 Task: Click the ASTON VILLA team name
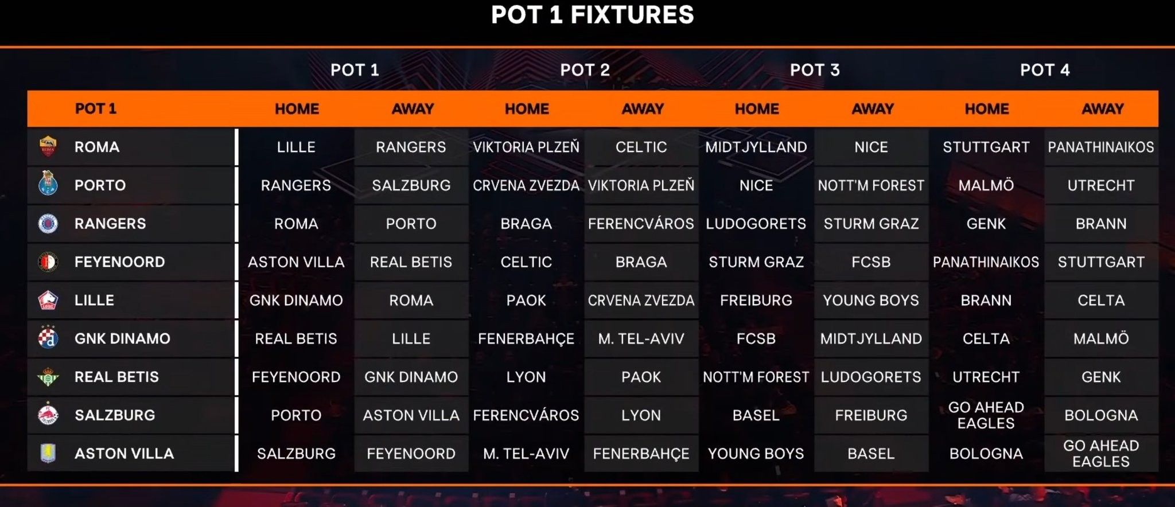(x=124, y=454)
